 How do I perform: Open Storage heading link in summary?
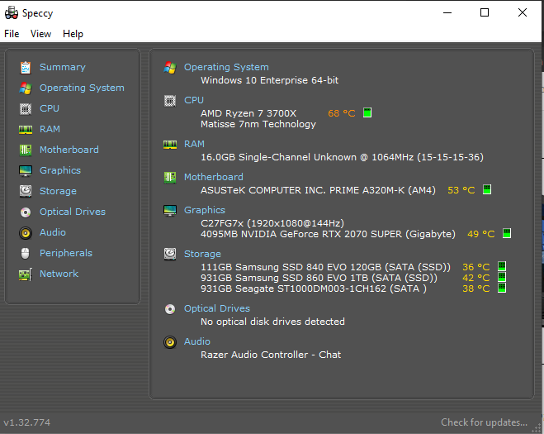(202, 254)
